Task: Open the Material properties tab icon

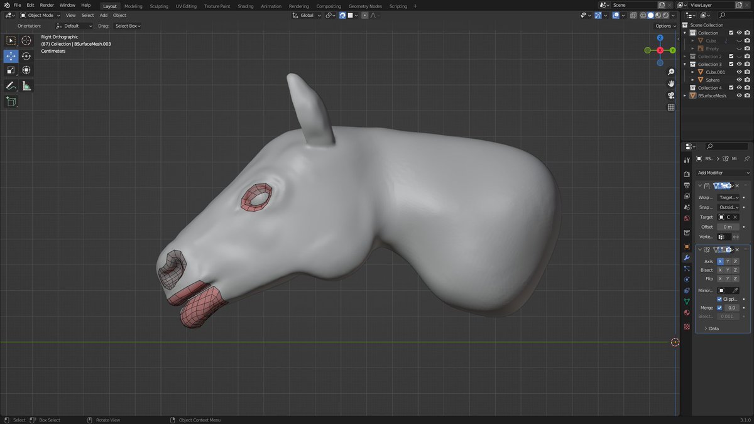Action: (686, 312)
